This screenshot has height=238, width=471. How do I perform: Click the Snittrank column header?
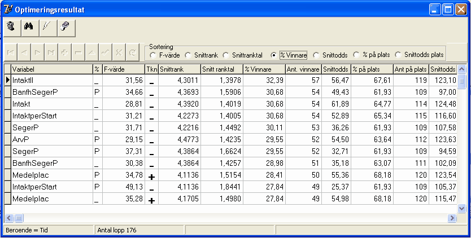click(180, 69)
